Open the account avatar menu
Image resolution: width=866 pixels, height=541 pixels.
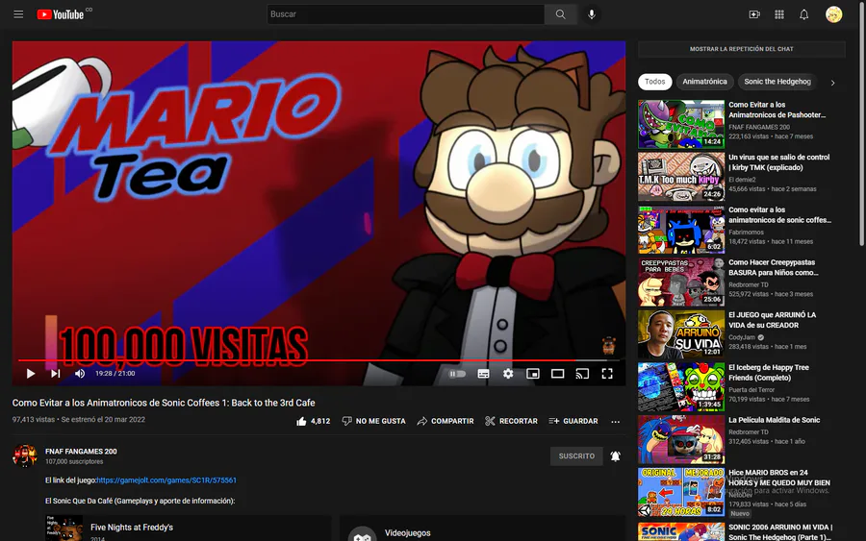click(x=833, y=14)
